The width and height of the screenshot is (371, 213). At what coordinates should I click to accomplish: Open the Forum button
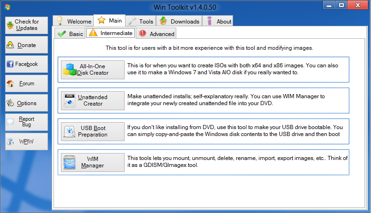26,83
